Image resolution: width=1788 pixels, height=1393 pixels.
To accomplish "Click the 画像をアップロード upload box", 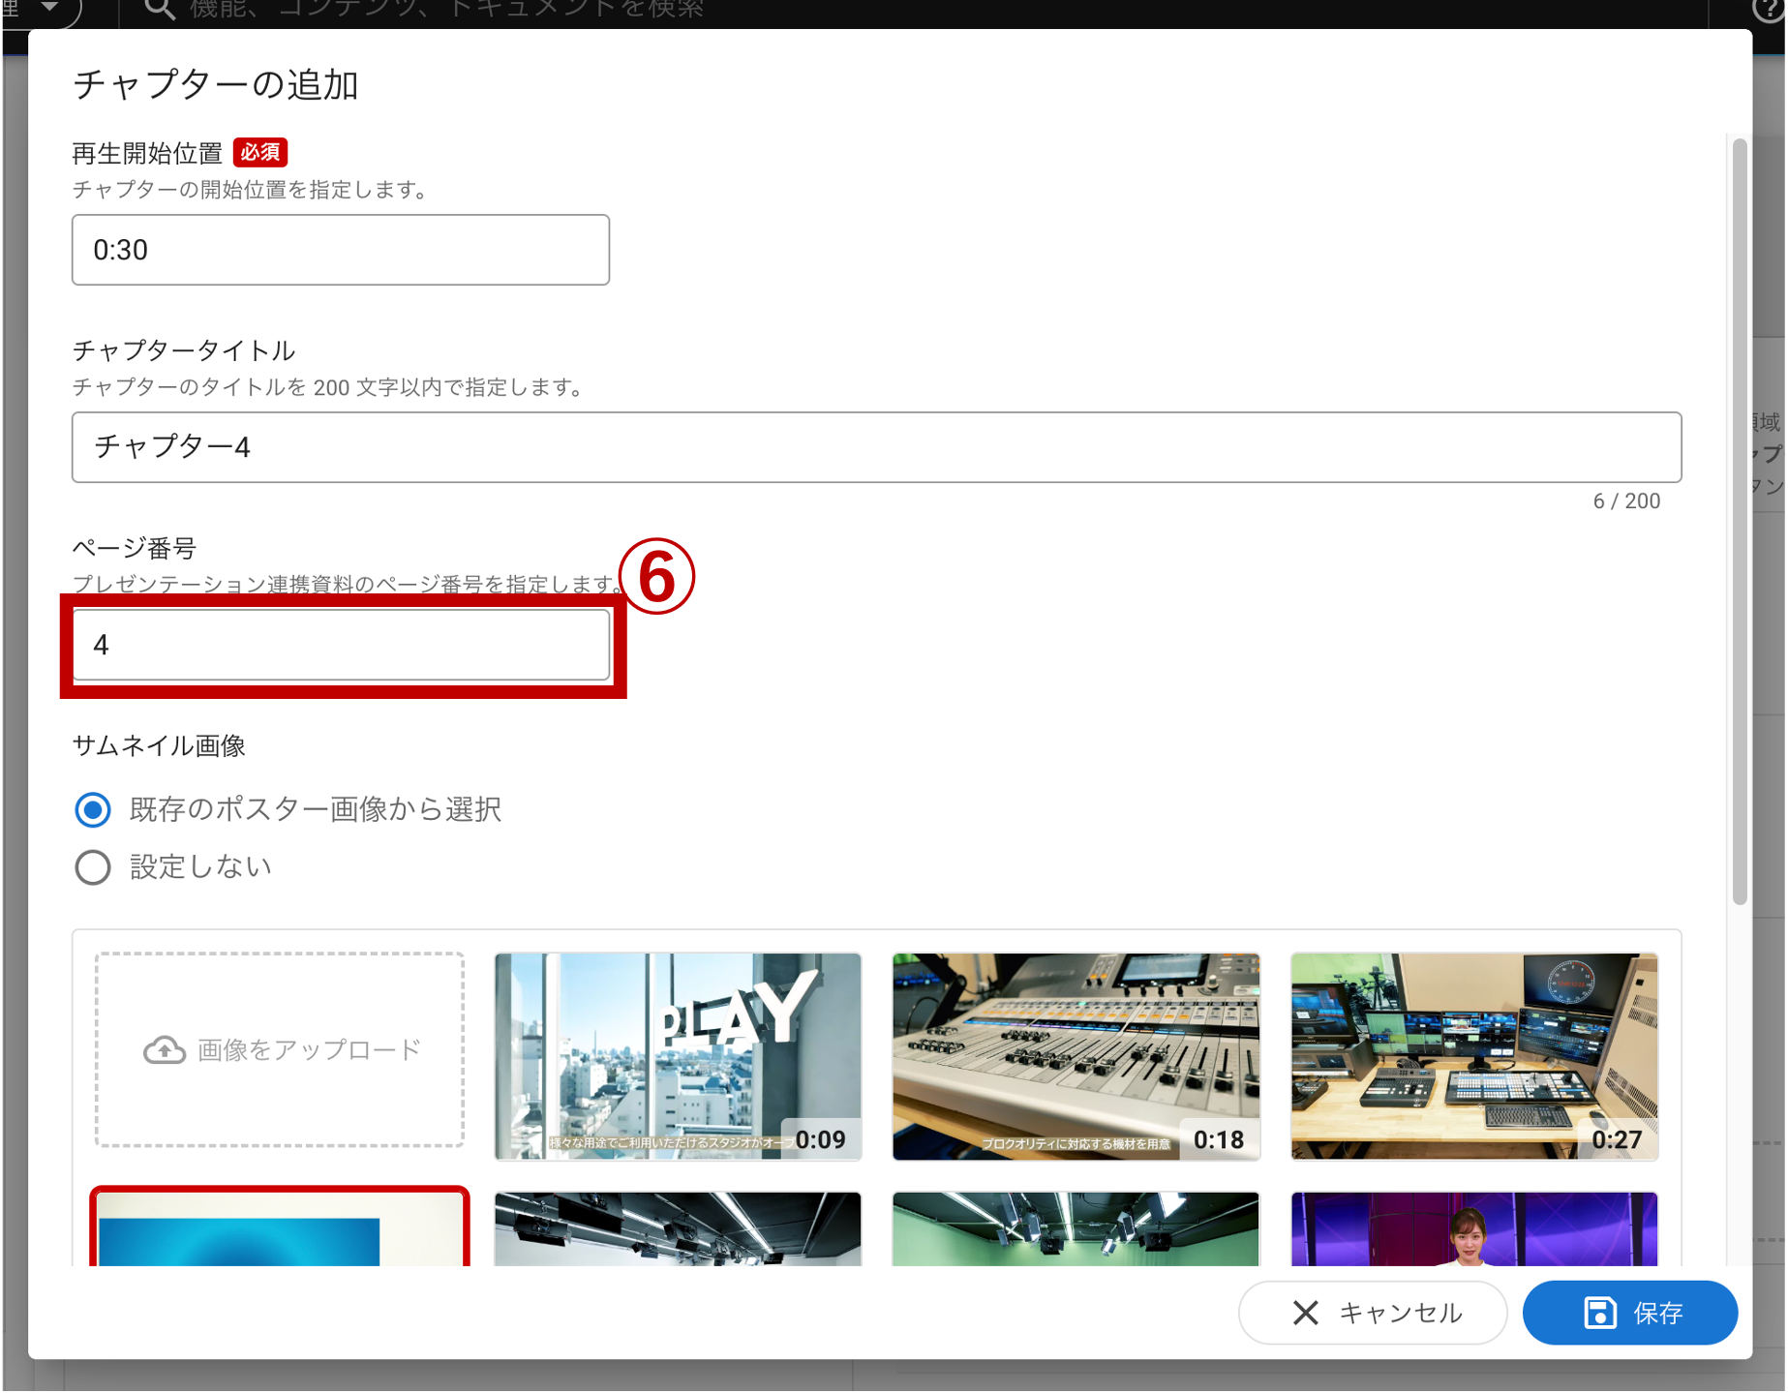I will [x=280, y=1050].
